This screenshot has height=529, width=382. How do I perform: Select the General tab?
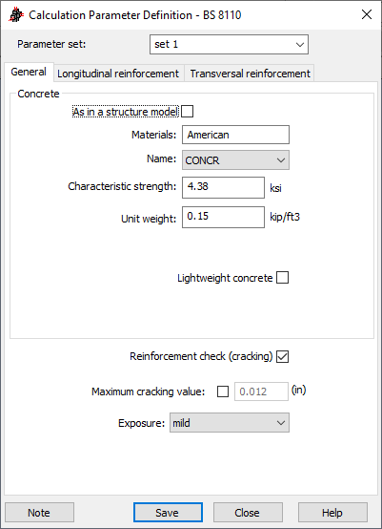[29, 72]
